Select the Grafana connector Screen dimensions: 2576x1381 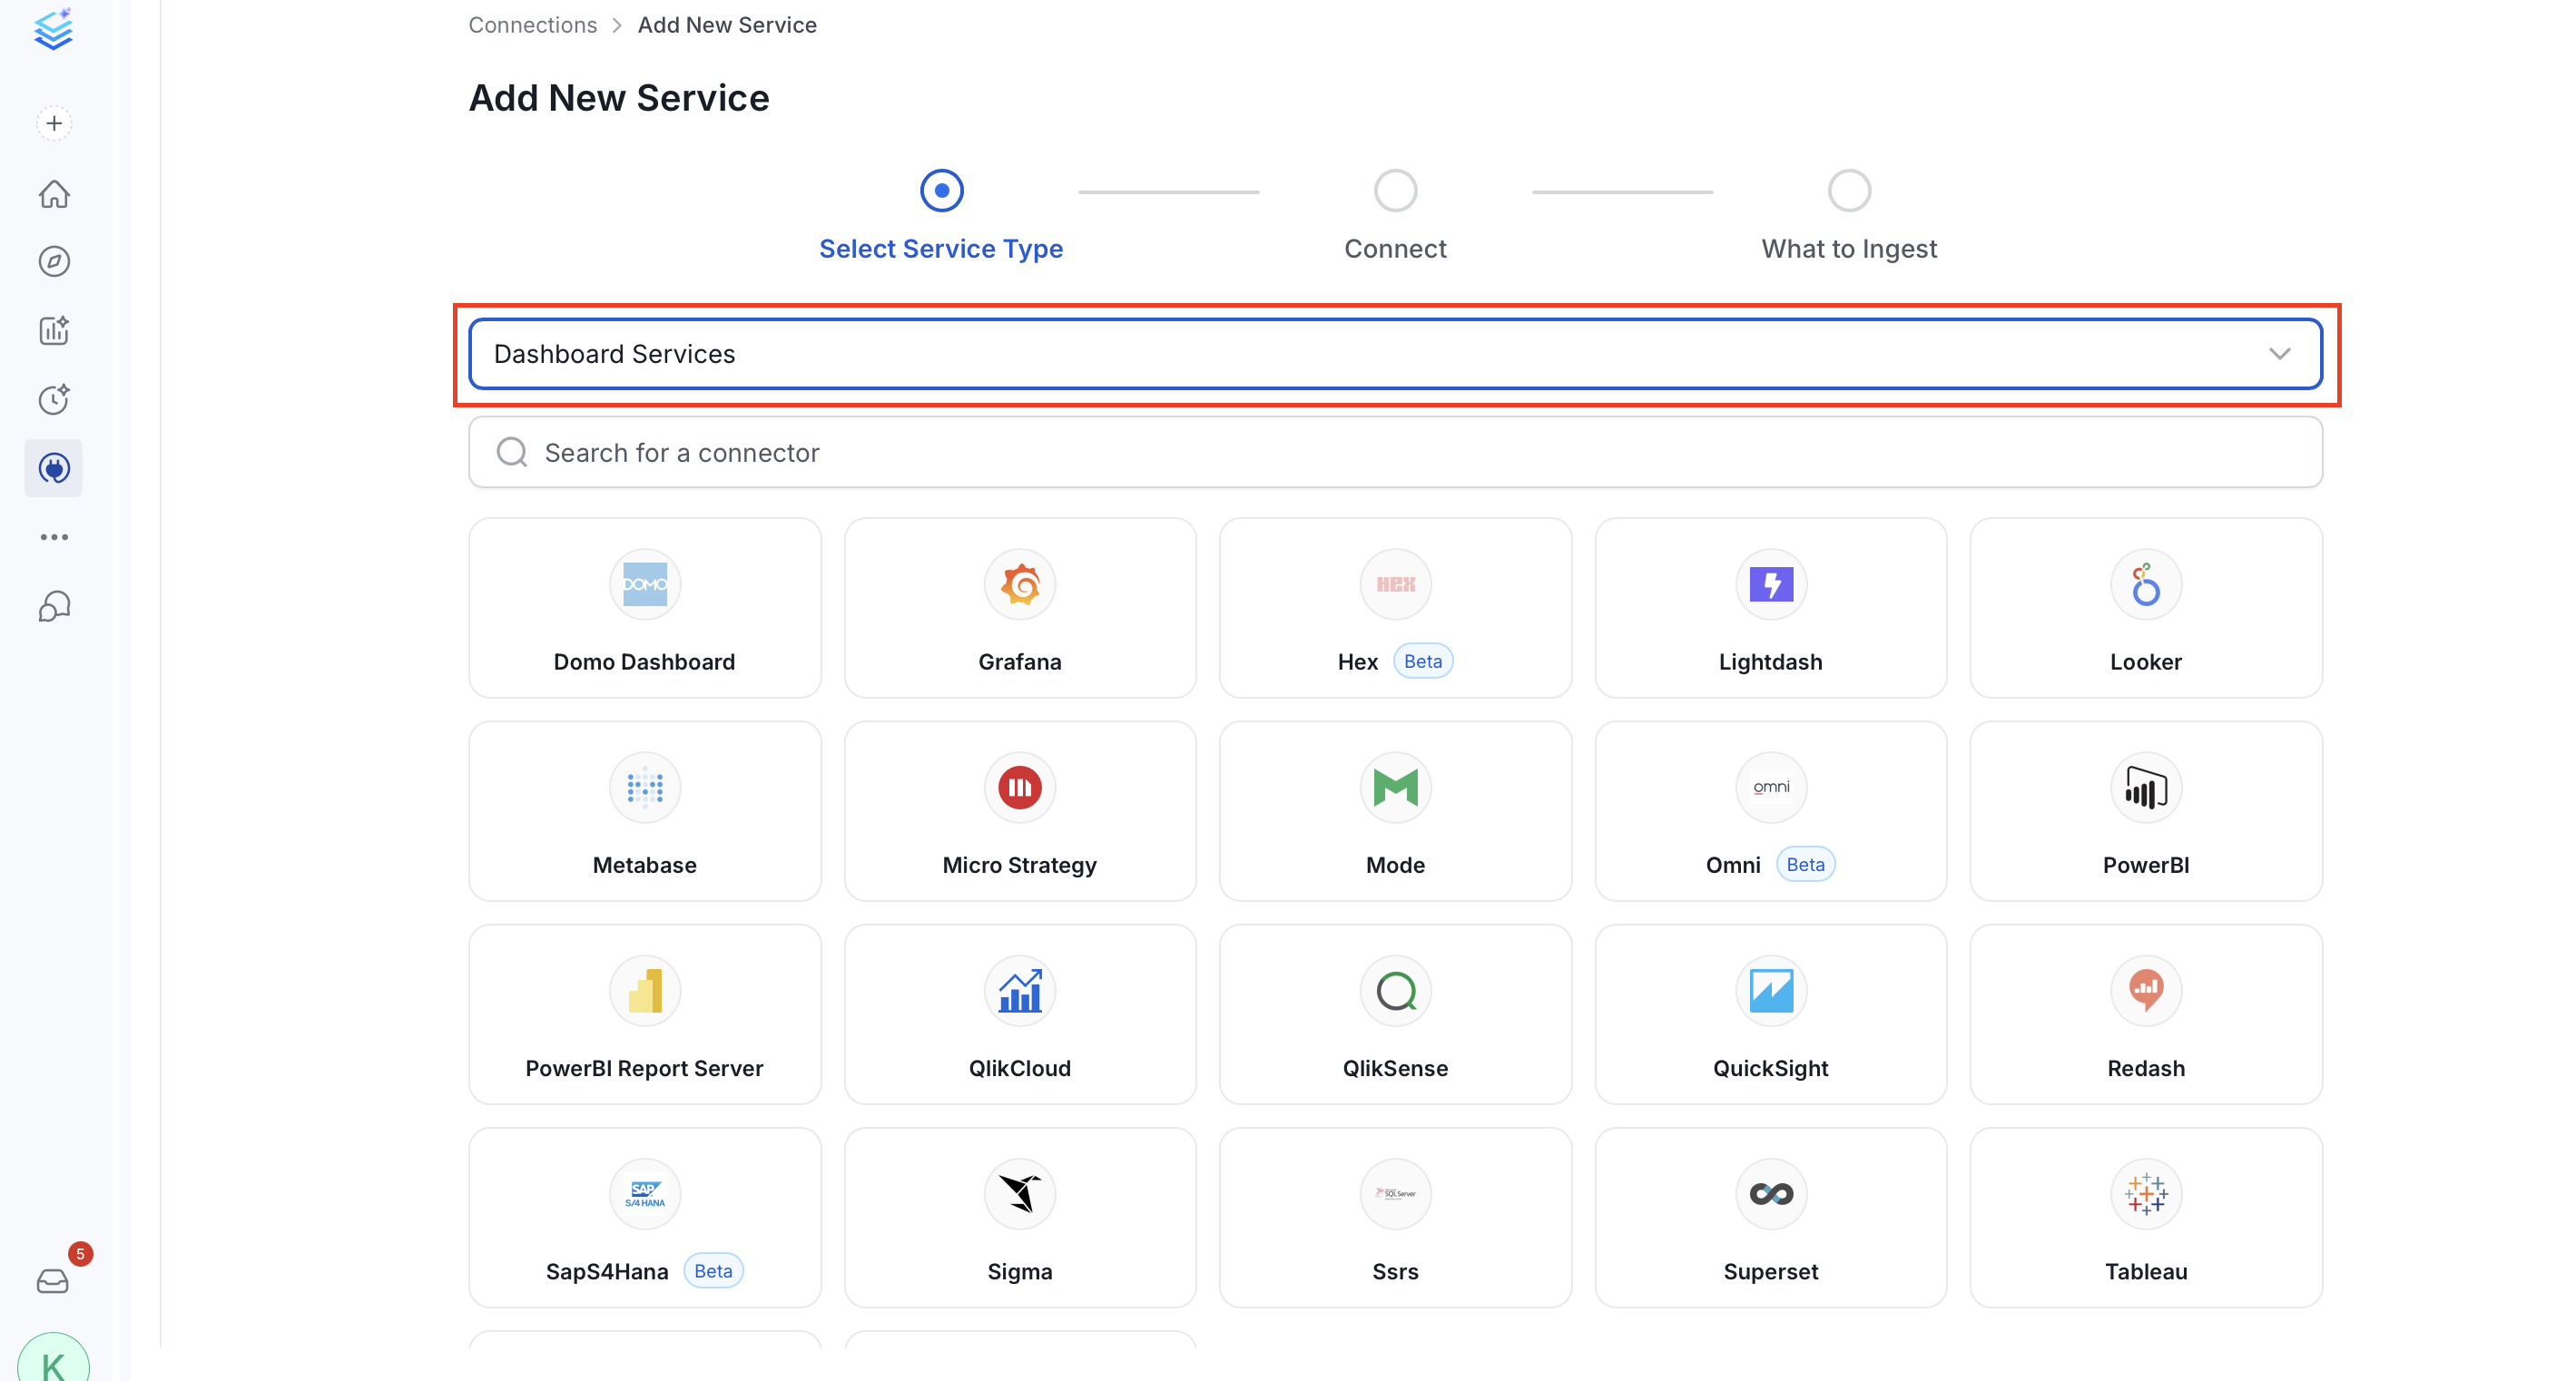coord(1020,608)
